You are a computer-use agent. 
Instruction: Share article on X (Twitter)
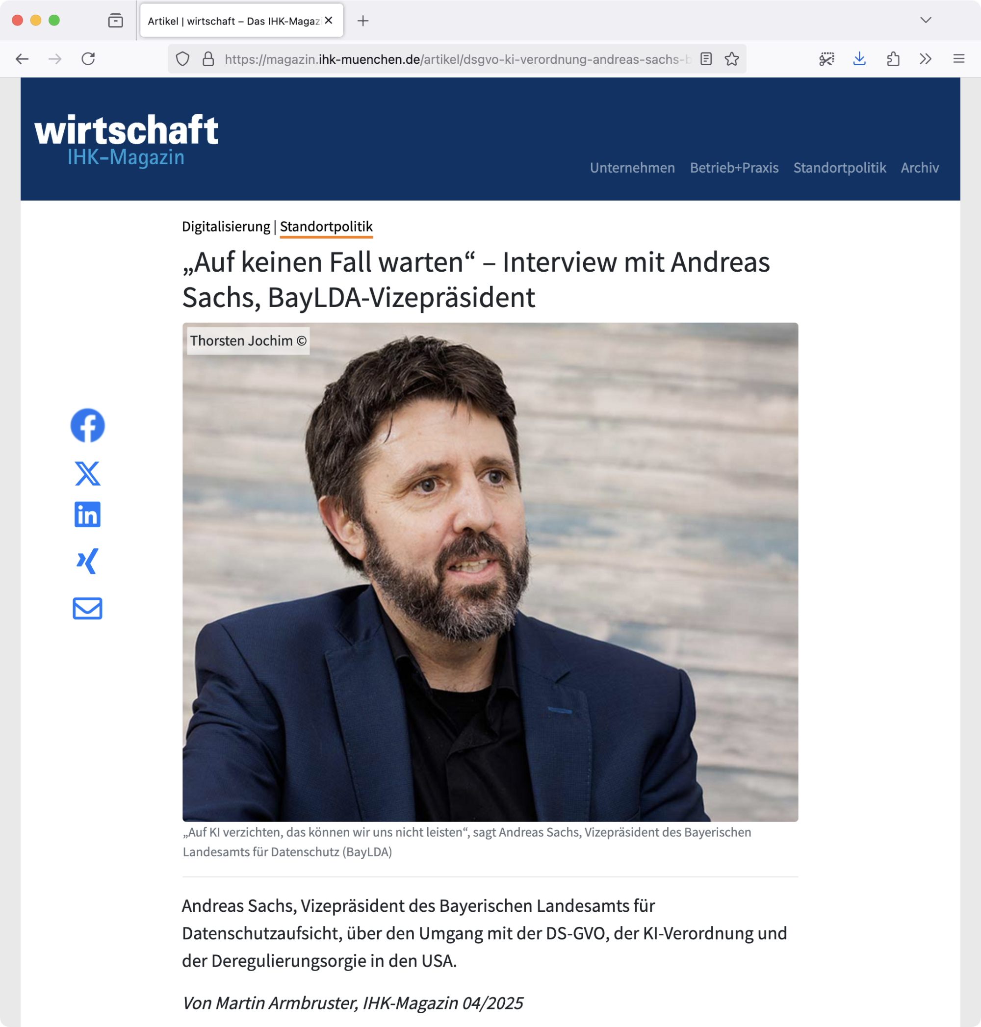(x=87, y=473)
